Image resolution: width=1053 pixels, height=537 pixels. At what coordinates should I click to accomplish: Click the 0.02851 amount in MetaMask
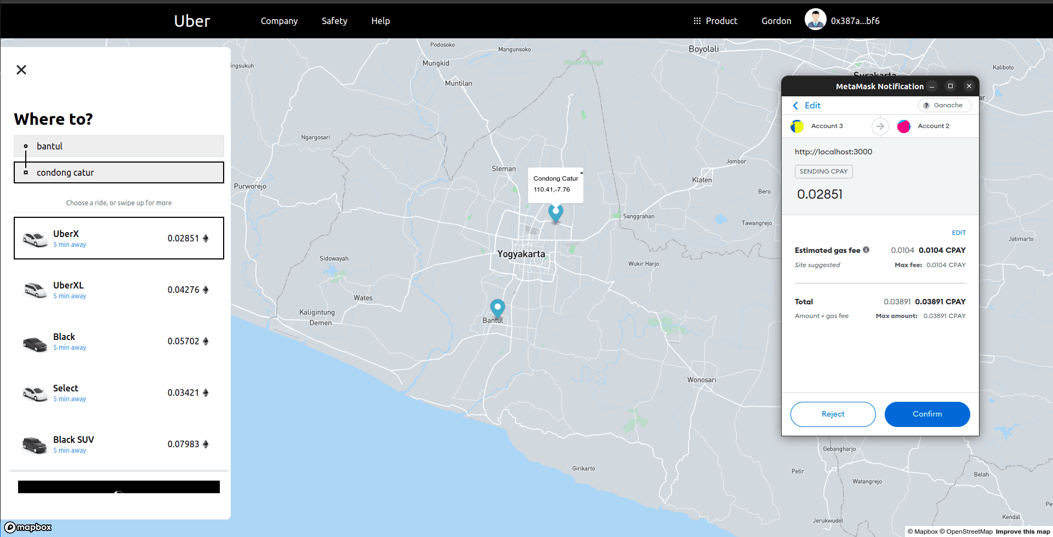pos(820,194)
